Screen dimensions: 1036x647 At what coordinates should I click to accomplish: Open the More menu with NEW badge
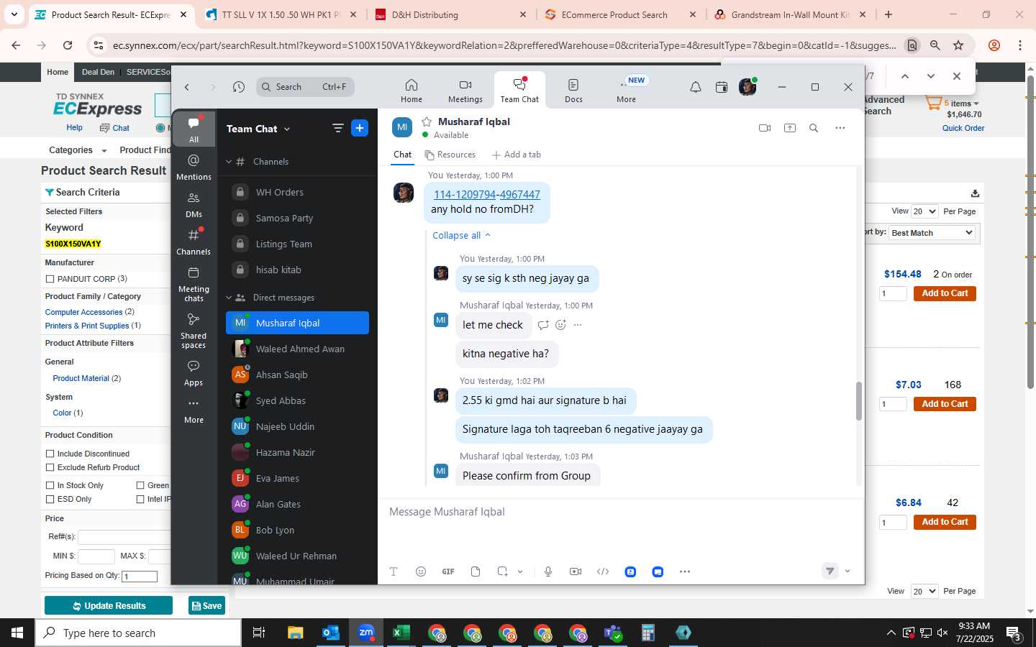(x=627, y=91)
